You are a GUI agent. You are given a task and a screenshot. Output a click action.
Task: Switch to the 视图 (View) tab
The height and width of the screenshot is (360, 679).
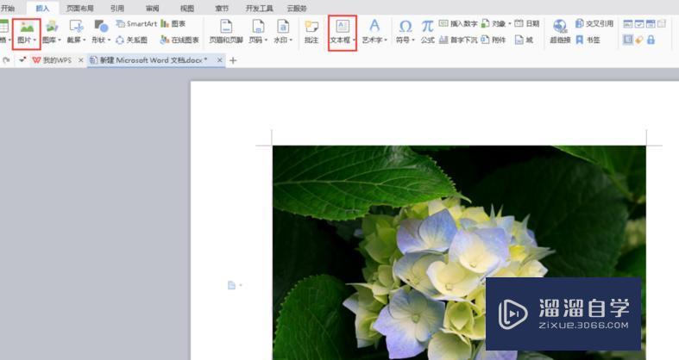tap(187, 9)
